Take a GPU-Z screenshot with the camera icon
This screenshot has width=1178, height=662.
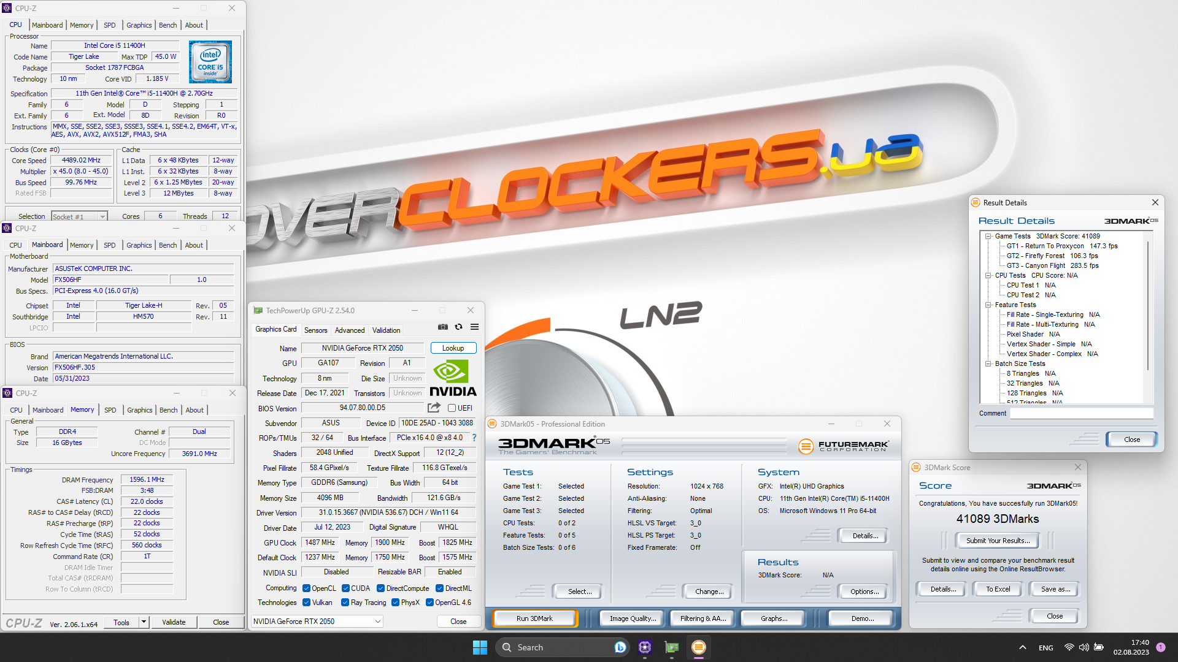tap(442, 327)
